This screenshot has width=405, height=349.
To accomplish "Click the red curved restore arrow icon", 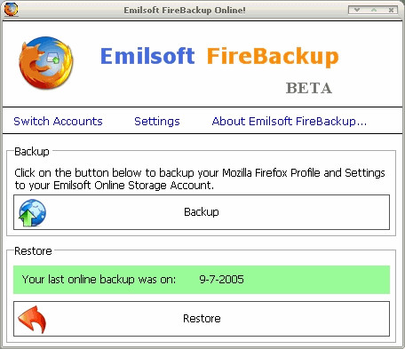I will pyautogui.click(x=32, y=320).
